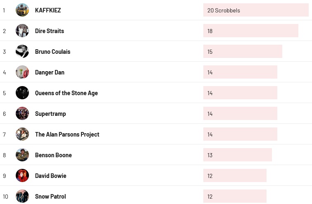This screenshot has height=204, width=312.
Task: Open The Alan Parsons Project avatar
Action: [22, 134]
